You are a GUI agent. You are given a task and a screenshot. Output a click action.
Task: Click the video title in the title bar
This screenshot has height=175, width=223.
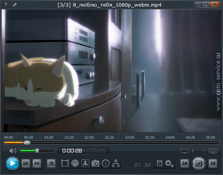(x=110, y=5)
